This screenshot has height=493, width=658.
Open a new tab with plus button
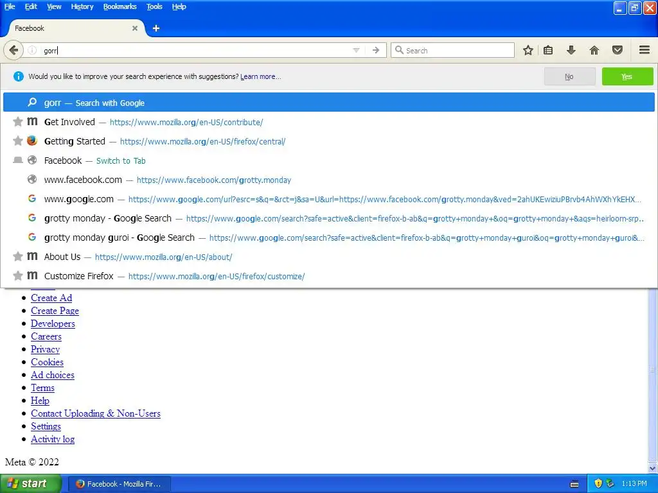(x=156, y=28)
